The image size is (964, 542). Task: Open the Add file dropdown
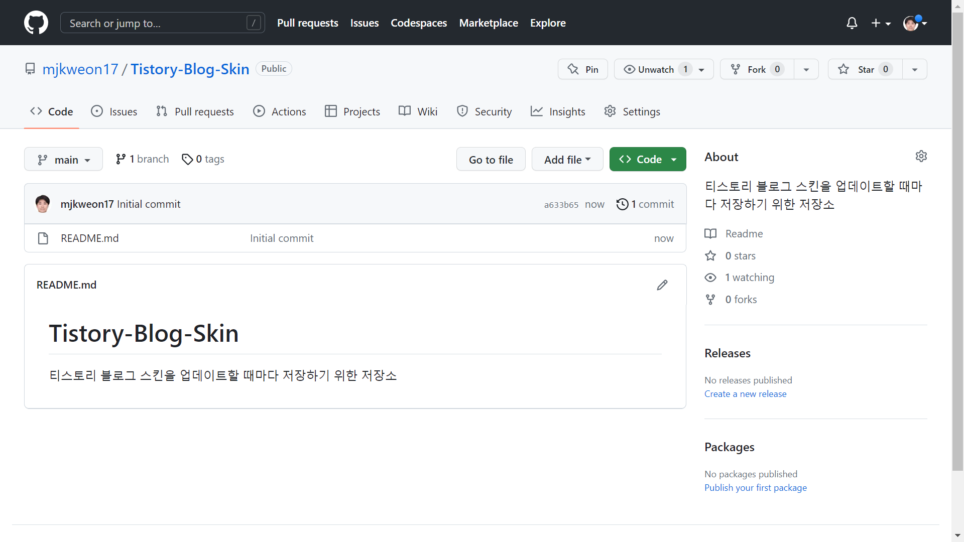(567, 160)
